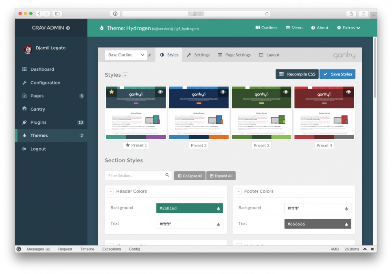This screenshot has height=274, width=392.
Task: Click the browser share icon
Action: tap(351, 14)
